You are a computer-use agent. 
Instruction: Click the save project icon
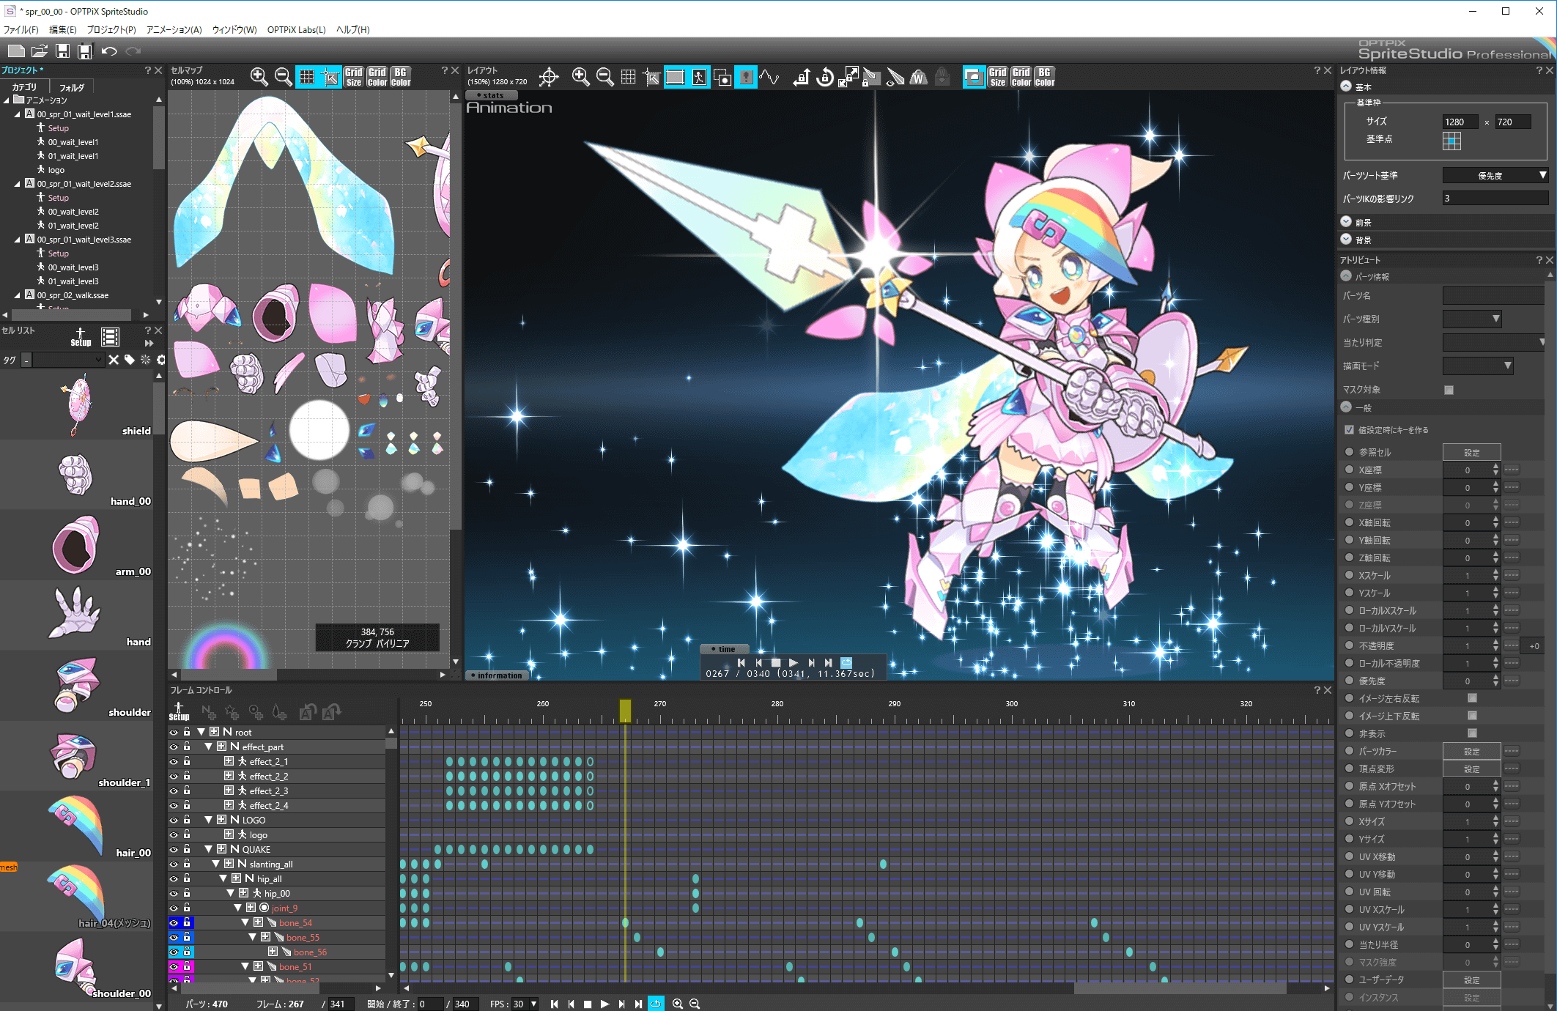[x=63, y=51]
